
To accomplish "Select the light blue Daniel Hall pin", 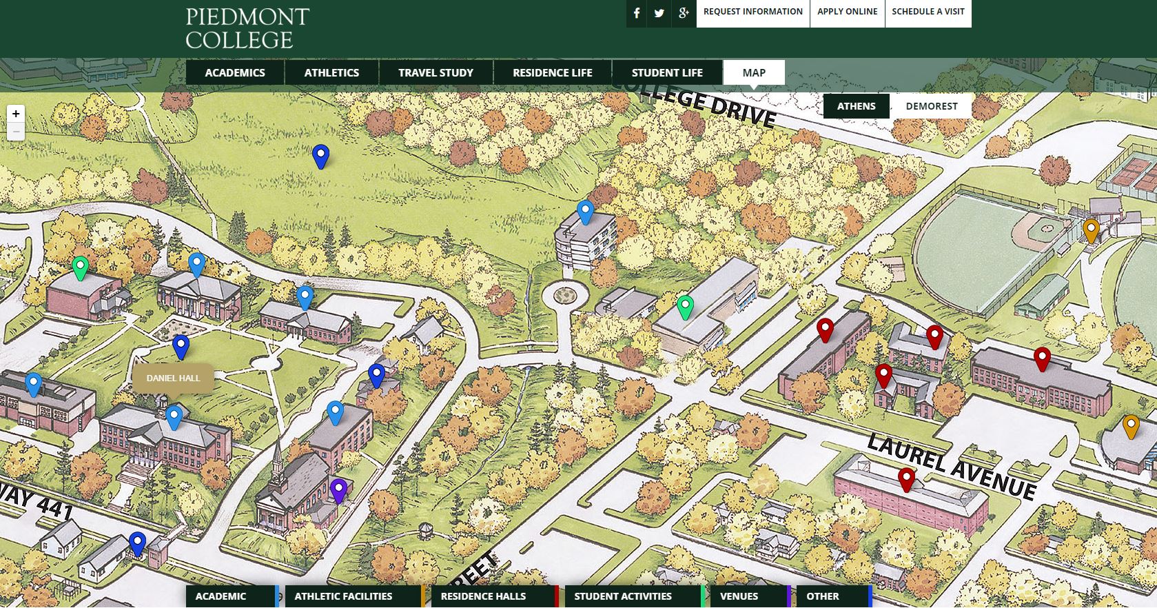I will pos(174,418).
